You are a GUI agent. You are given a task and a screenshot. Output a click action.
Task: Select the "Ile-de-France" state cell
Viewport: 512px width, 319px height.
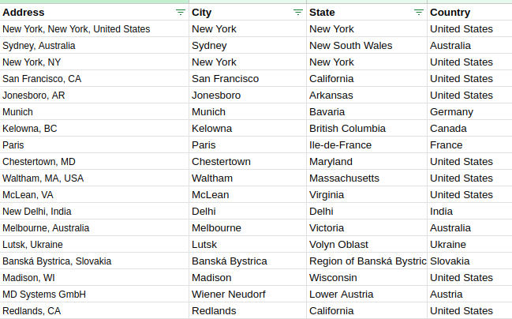(340, 145)
